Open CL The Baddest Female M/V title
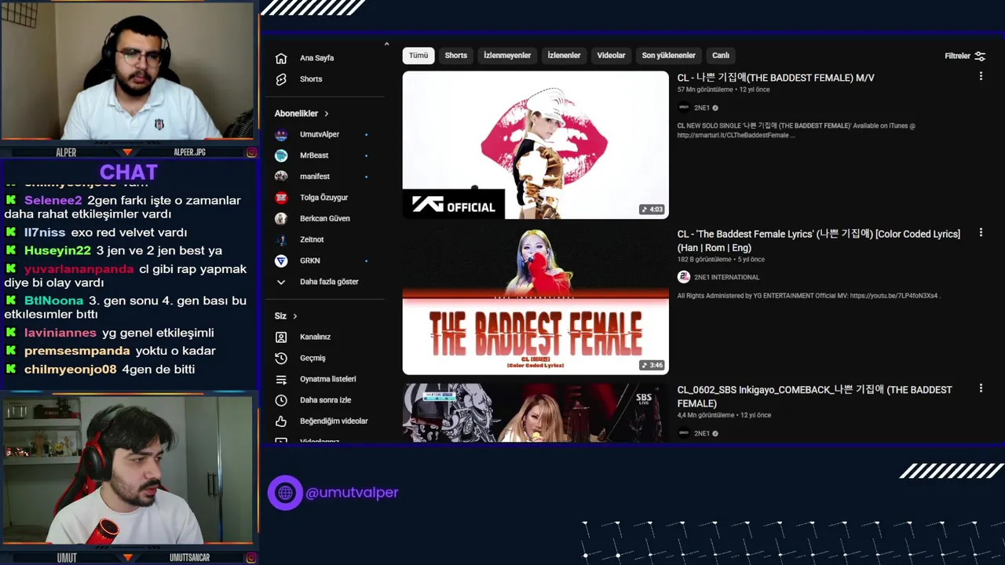The image size is (1005, 565). pyautogui.click(x=776, y=78)
